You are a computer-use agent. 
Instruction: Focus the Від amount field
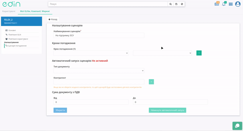91,102
